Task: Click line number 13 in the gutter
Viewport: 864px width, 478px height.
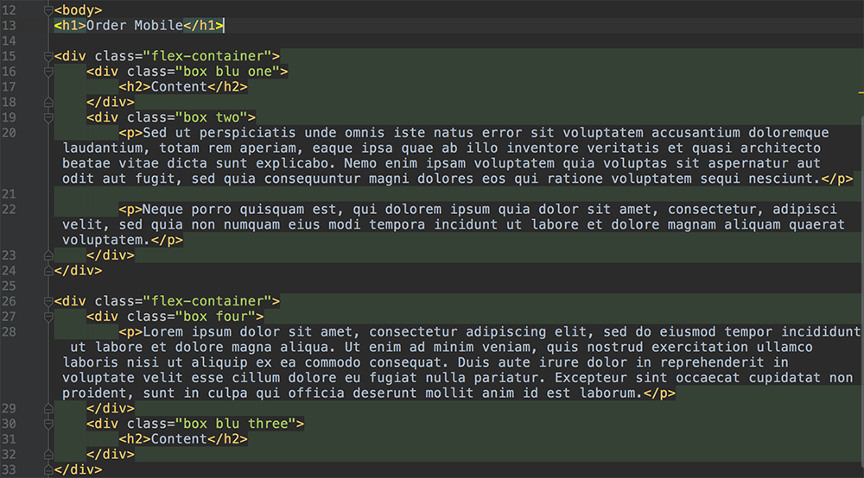Action: [x=10, y=25]
